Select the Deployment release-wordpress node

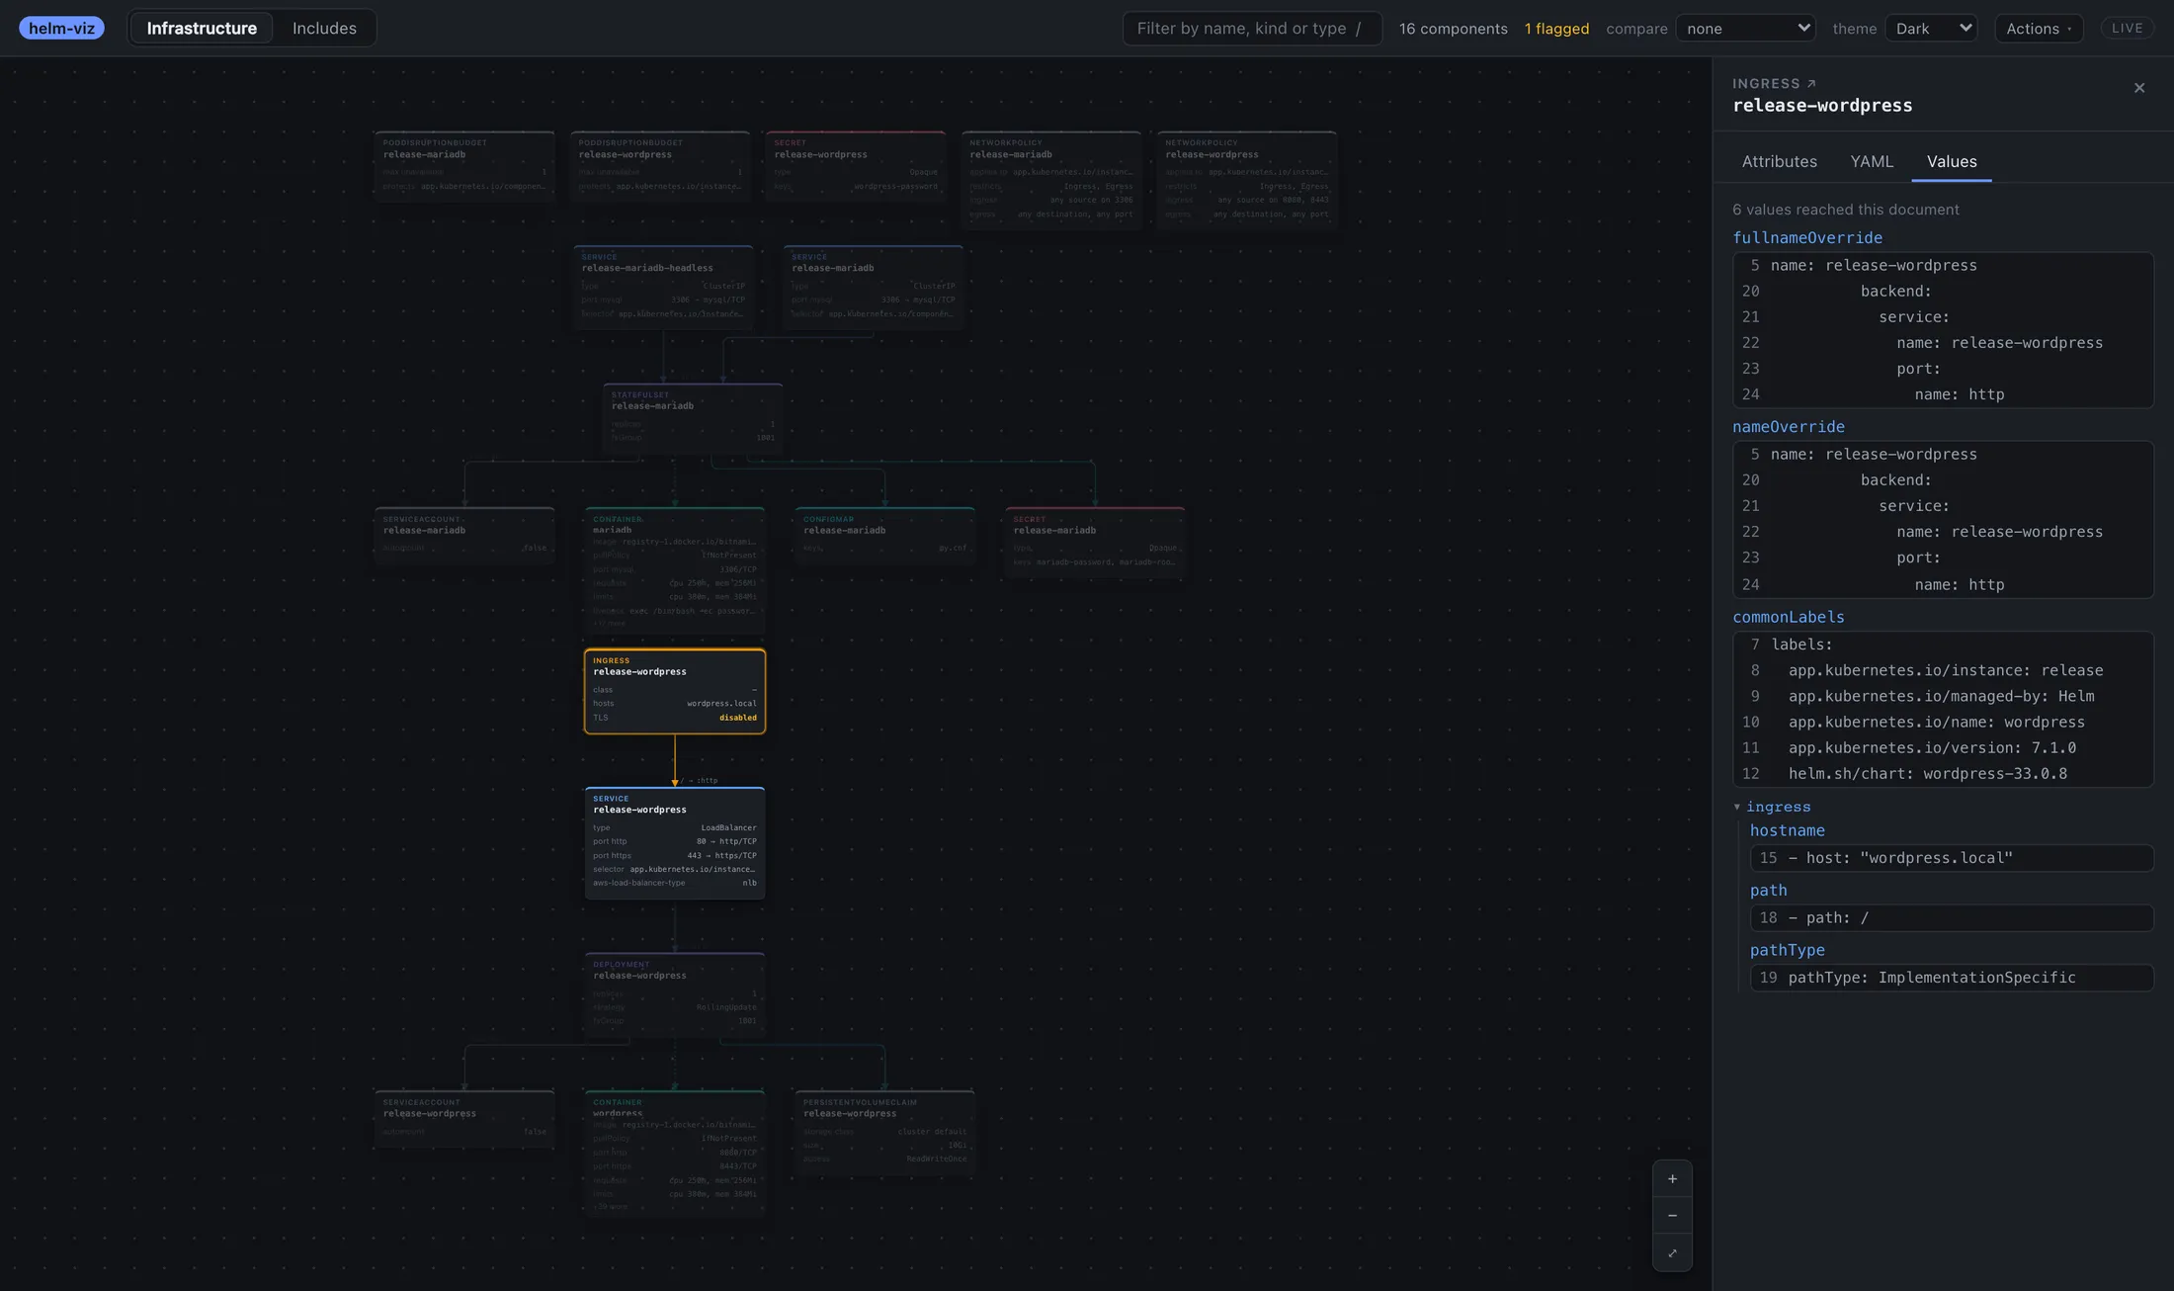(x=675, y=993)
